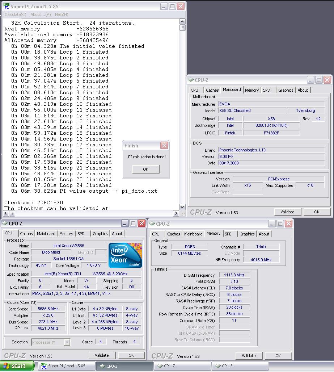Open Graphics tab in CPU window
Viewport: 334px width, 372px height.
[x=100, y=233]
